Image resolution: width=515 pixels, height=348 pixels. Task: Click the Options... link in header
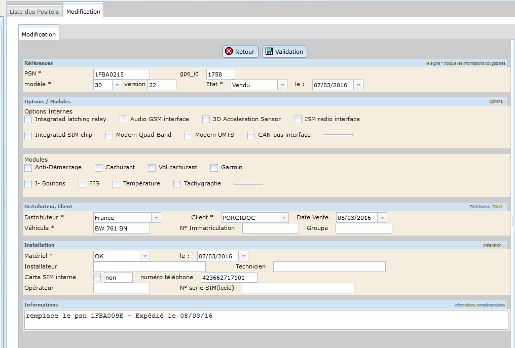[497, 102]
